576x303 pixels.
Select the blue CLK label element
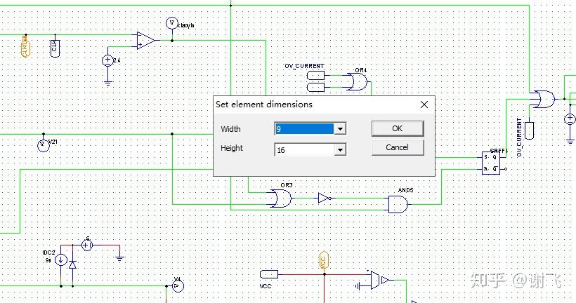tap(55, 48)
